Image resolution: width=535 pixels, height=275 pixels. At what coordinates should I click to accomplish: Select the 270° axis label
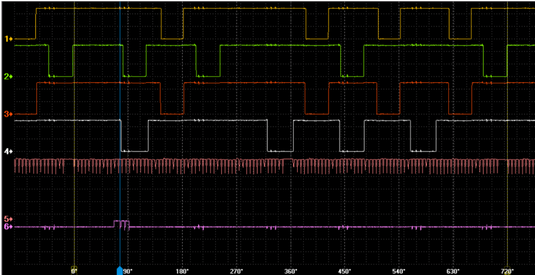pos(237,271)
